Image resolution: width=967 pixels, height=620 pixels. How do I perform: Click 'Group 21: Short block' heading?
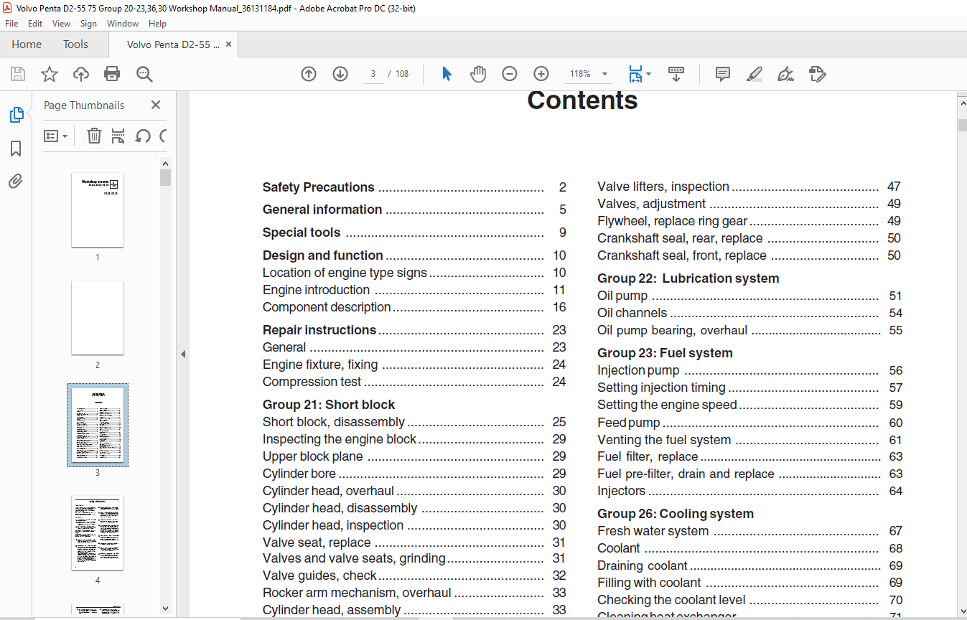click(x=329, y=405)
